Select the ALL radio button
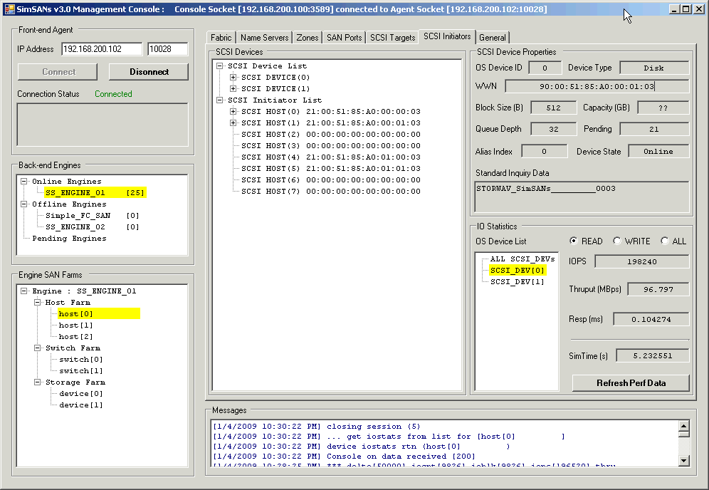 [x=664, y=241]
